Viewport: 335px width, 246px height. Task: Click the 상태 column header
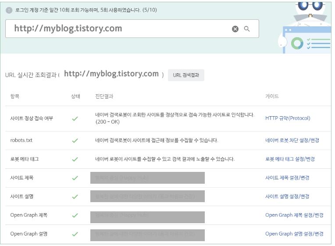(x=75, y=96)
